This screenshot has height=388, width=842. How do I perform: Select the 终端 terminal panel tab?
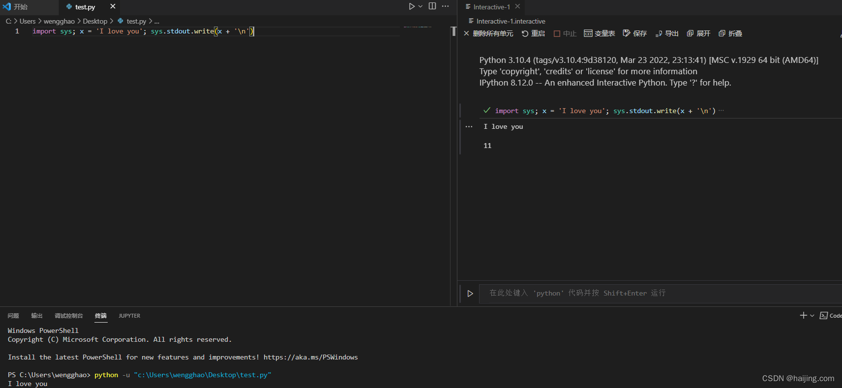pos(101,316)
